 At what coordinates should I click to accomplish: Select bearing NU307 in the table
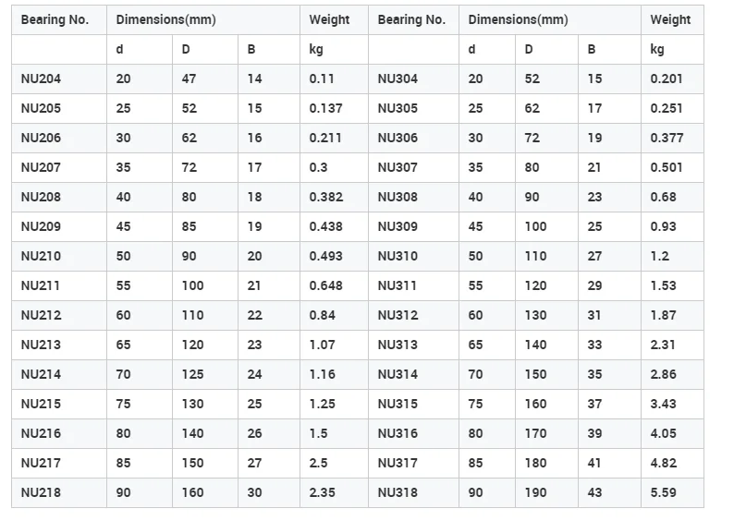click(x=398, y=168)
